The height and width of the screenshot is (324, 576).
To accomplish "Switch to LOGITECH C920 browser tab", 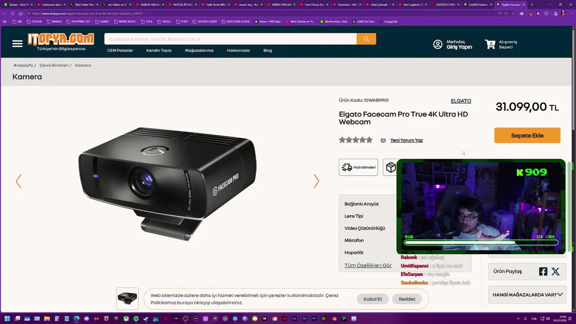I will 445,4.
